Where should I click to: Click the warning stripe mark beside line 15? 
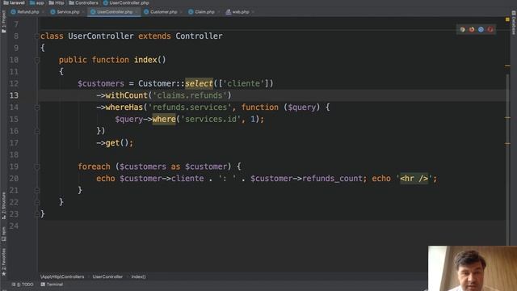(x=507, y=117)
